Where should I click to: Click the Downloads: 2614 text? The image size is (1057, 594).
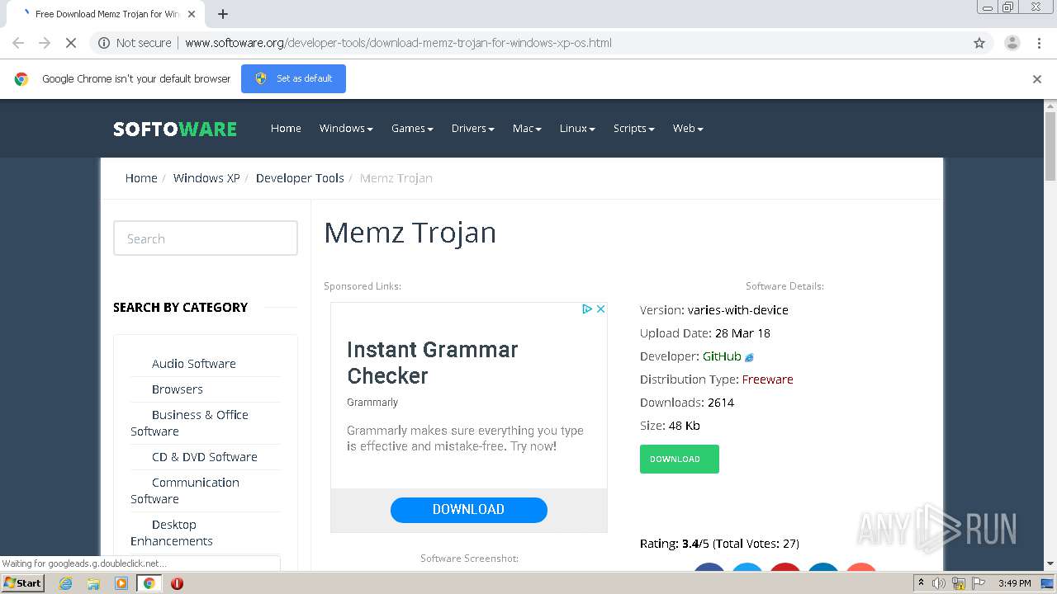(x=687, y=403)
